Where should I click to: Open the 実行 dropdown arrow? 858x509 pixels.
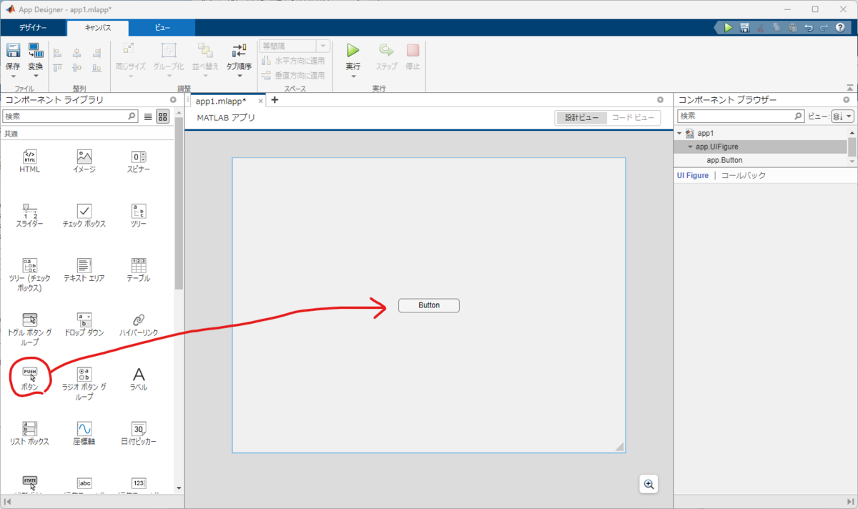coord(353,76)
